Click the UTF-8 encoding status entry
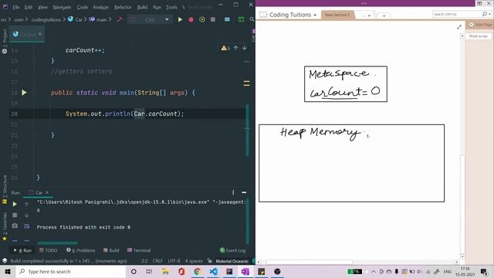Screen dimensions: 494x278 pyautogui.click(x=174, y=261)
